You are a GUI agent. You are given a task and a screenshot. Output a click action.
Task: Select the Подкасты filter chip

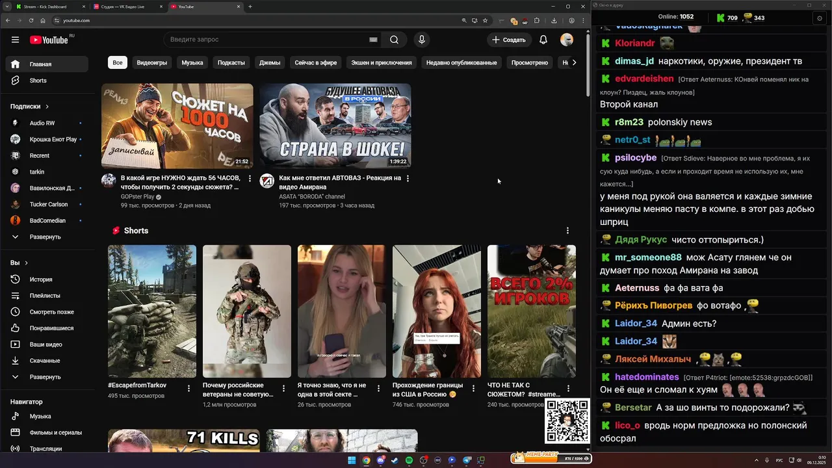click(x=231, y=63)
